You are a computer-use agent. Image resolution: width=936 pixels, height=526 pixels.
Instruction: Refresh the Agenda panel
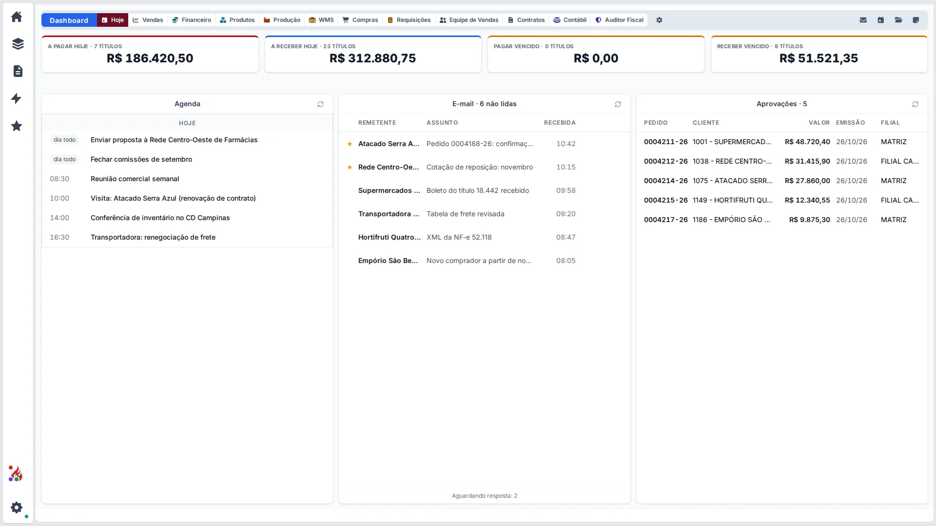320,104
